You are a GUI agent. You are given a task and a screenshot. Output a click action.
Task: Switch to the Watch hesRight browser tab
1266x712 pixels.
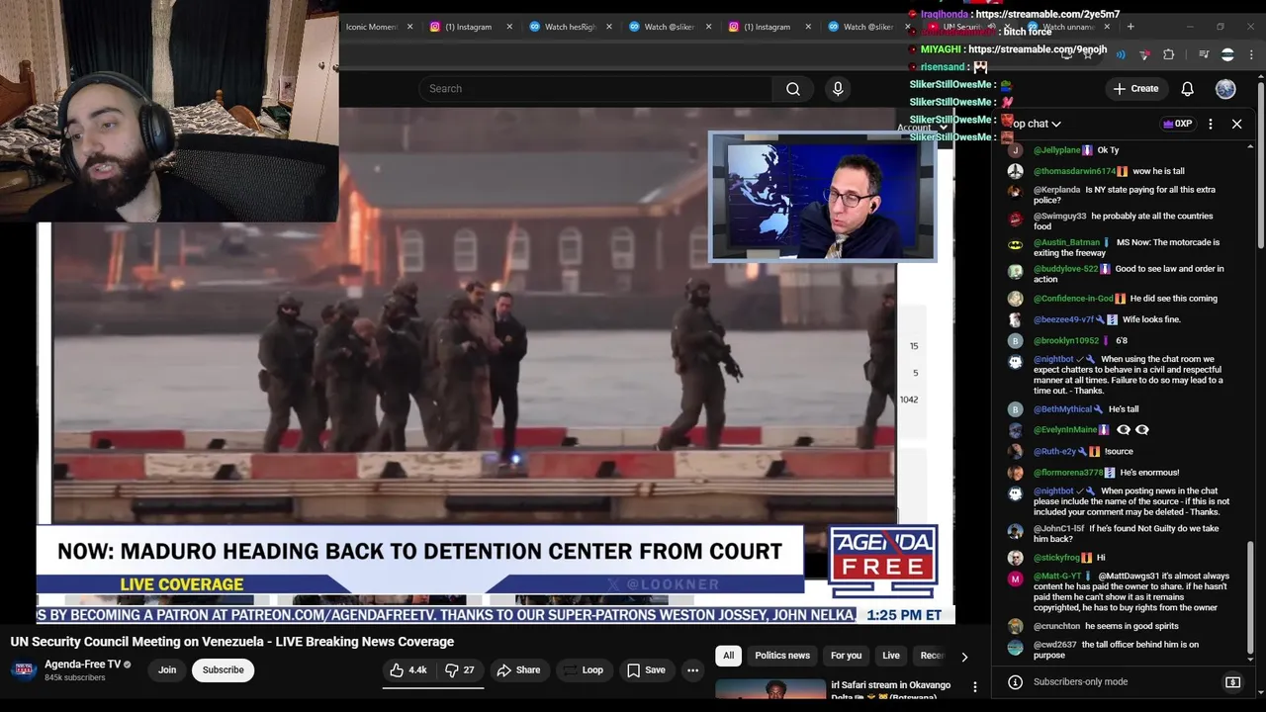(x=571, y=27)
